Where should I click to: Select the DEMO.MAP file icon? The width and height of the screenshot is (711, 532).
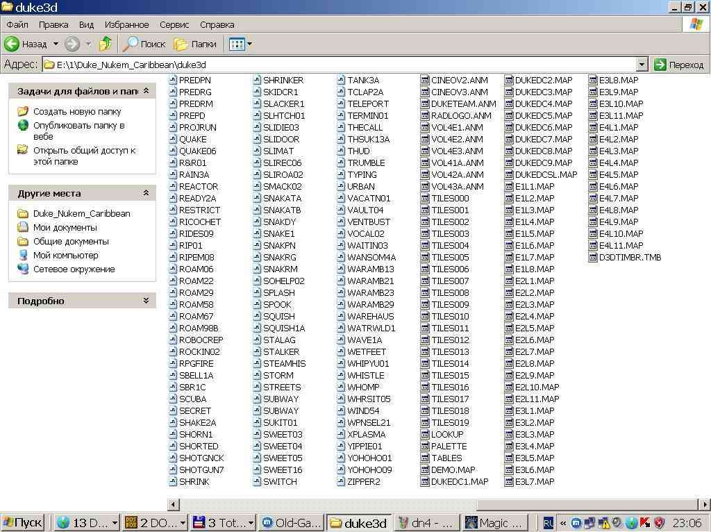pyautogui.click(x=425, y=470)
